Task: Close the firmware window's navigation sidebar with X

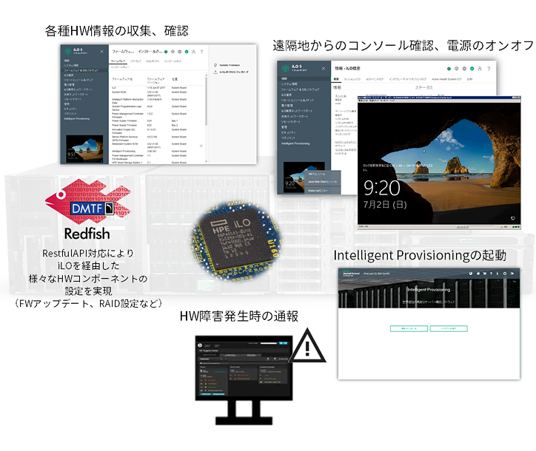Action: tap(101, 52)
